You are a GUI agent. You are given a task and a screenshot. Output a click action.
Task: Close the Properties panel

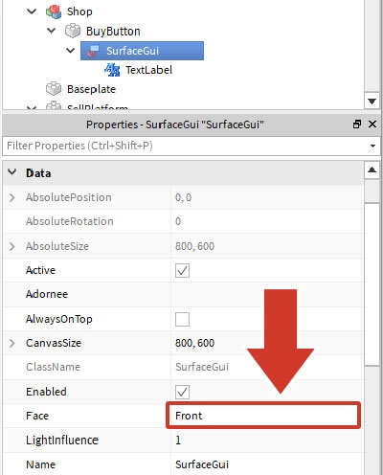(372, 124)
